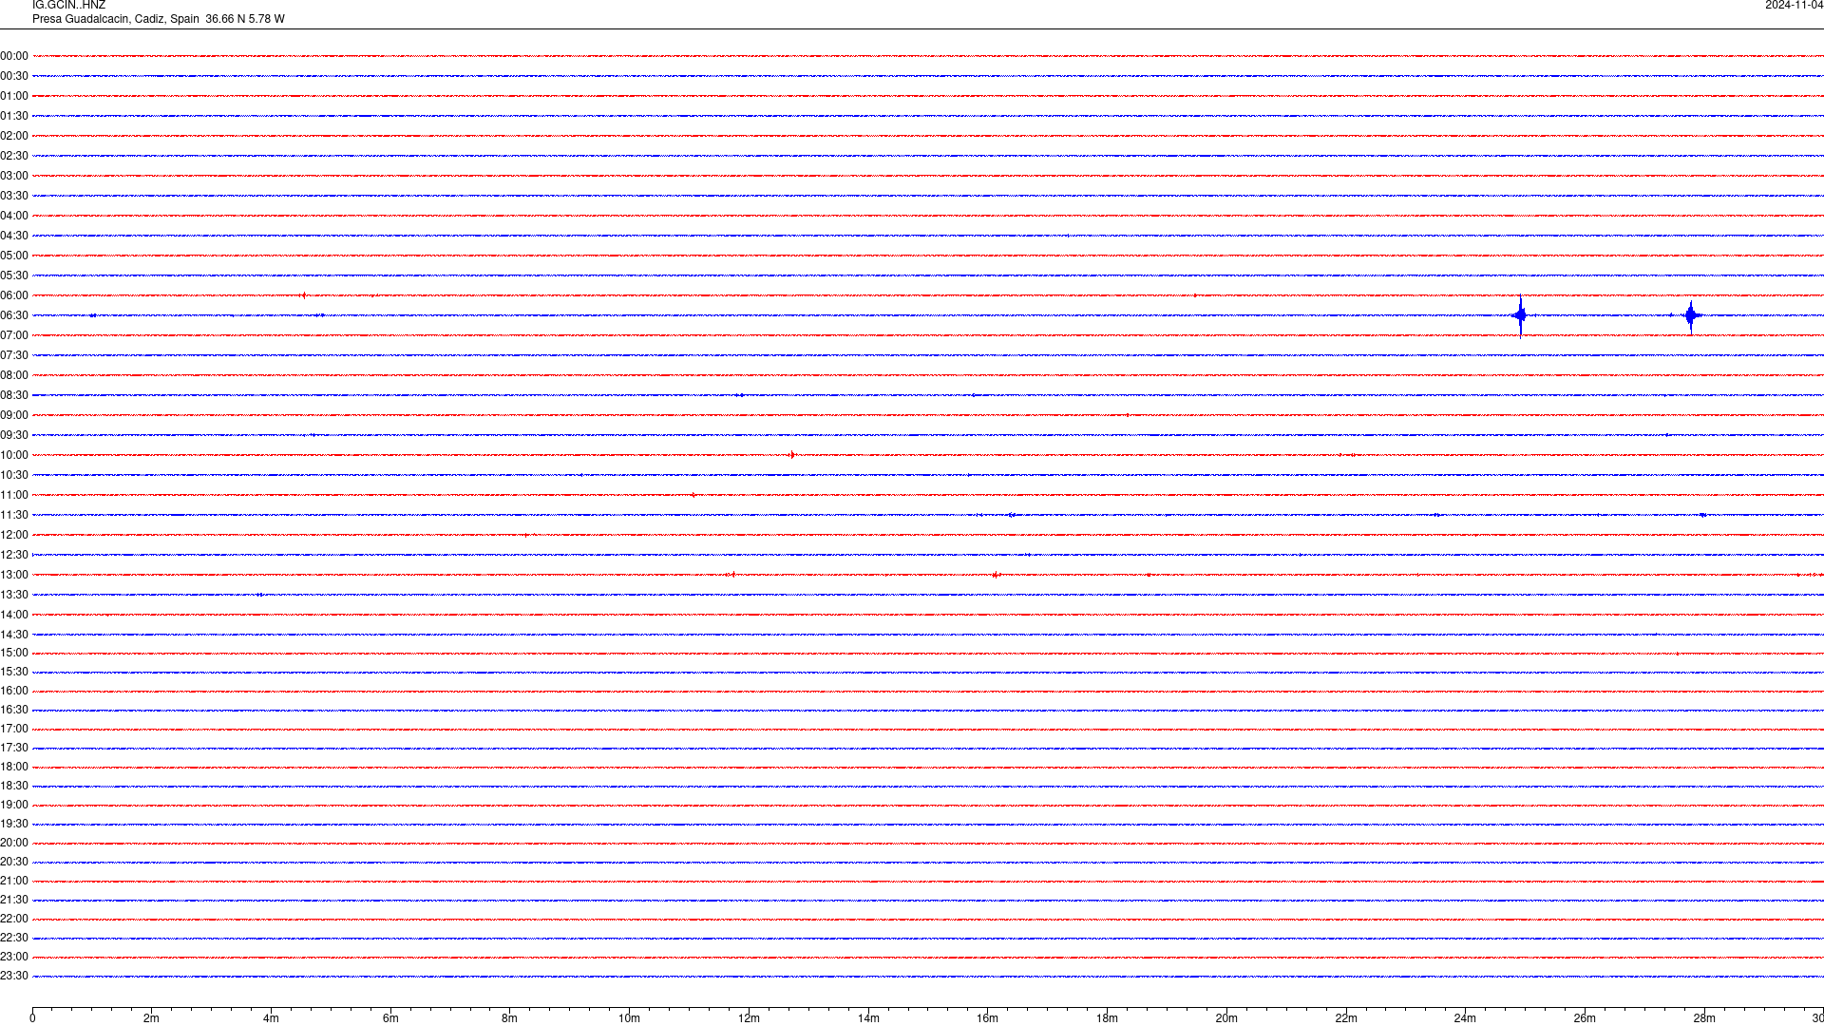
Task: Select the 07:30 time label
Action: point(14,355)
